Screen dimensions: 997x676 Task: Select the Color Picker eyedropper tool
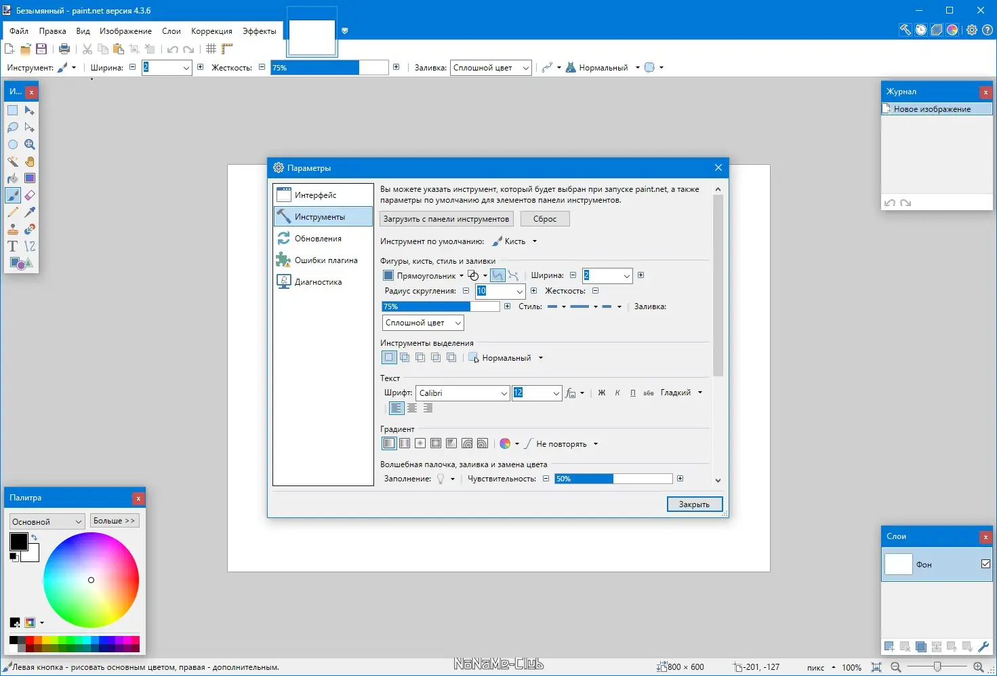[x=30, y=212]
